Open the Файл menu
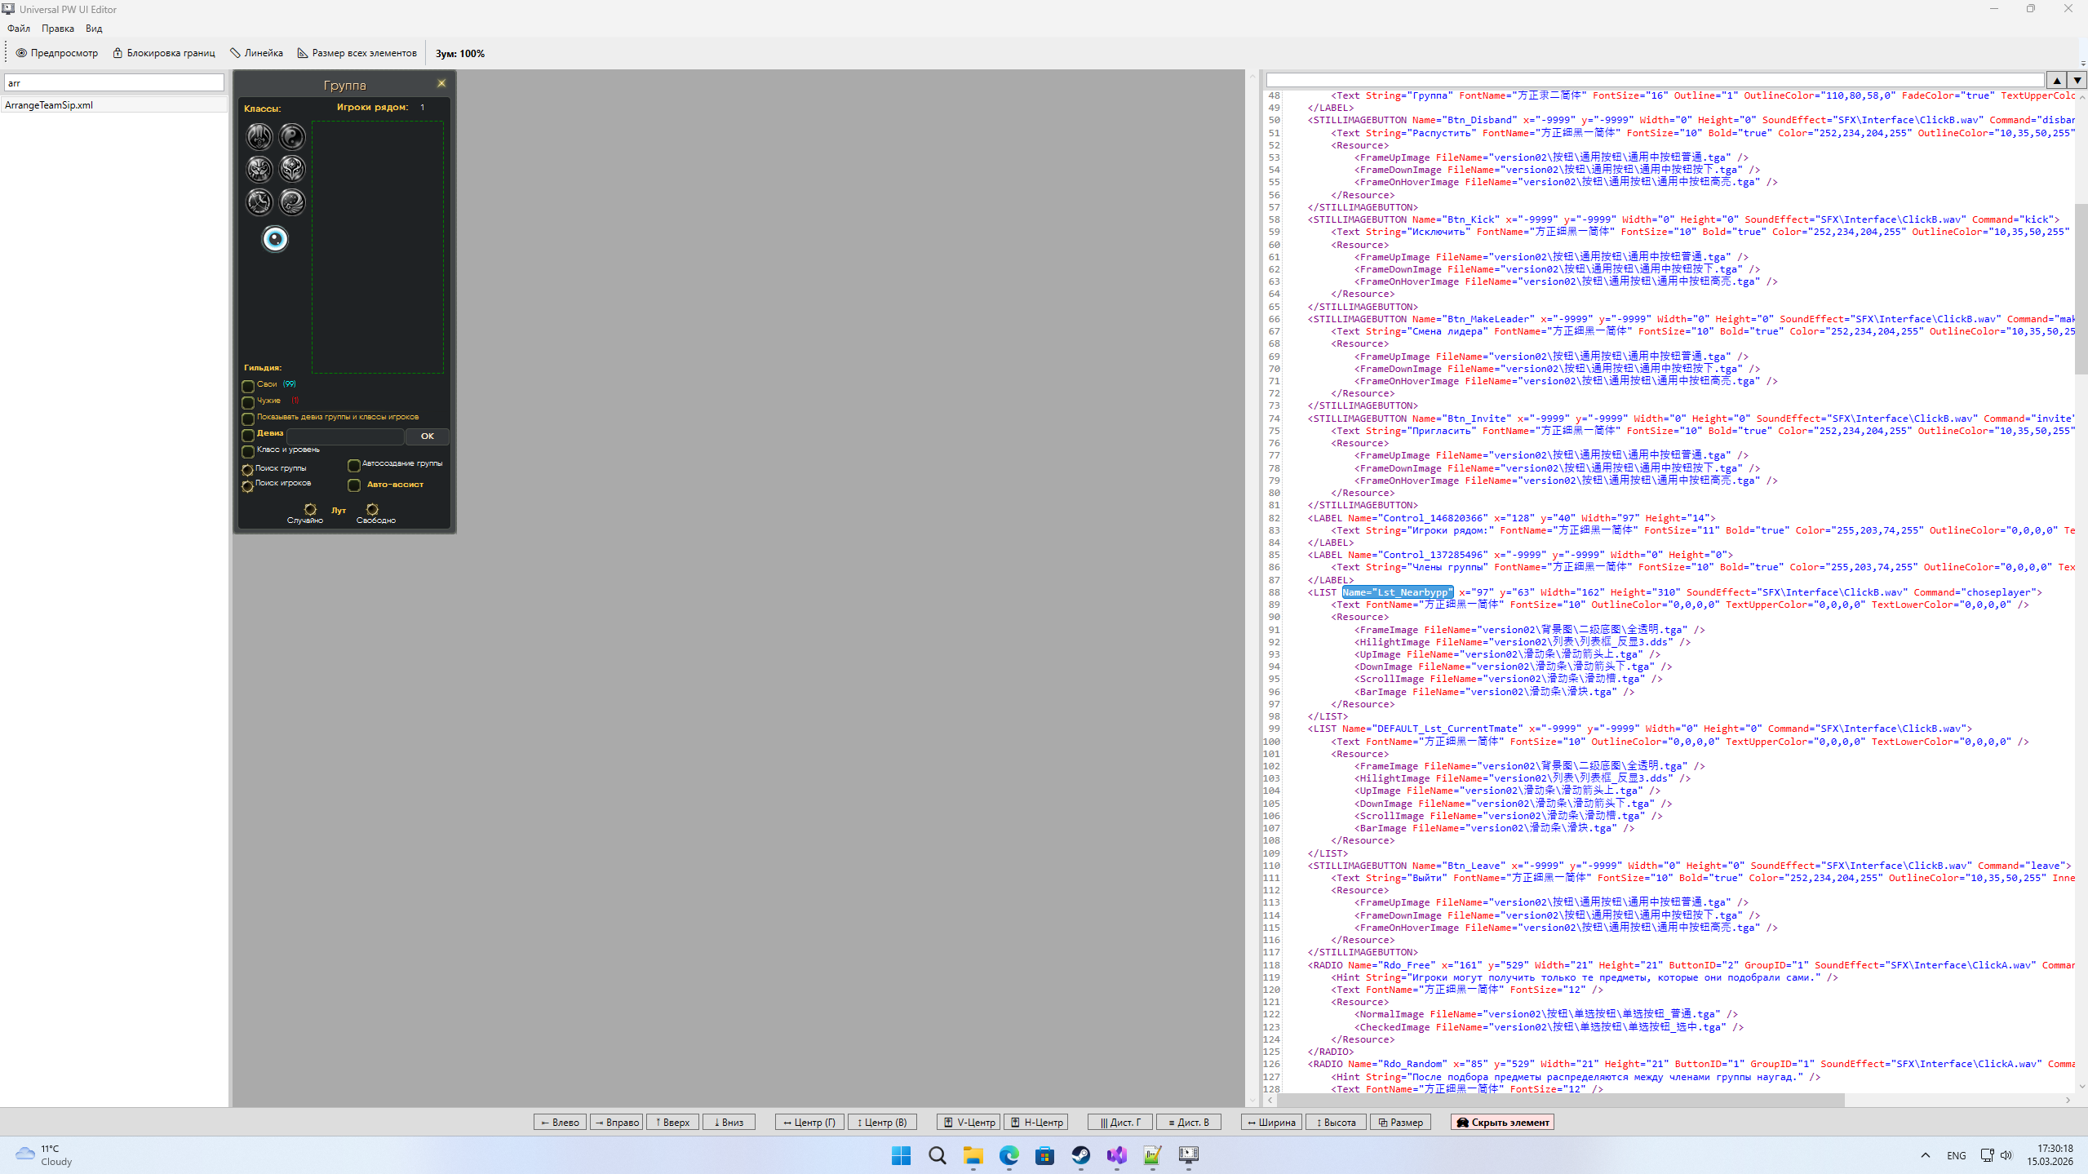 point(19,29)
